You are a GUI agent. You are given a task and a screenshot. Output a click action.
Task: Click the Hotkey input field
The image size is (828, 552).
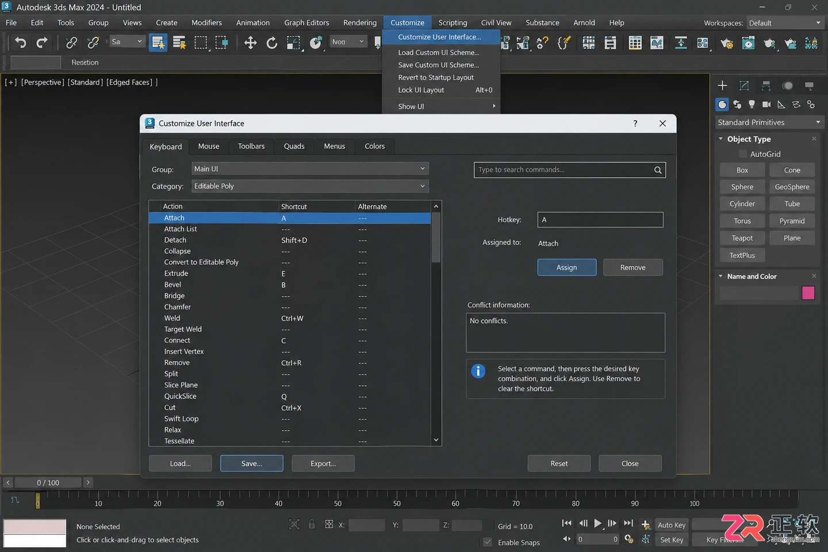(x=600, y=220)
